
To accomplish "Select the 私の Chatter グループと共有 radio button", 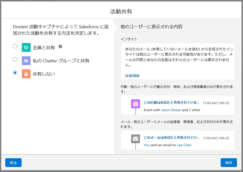I will [x=15, y=59].
